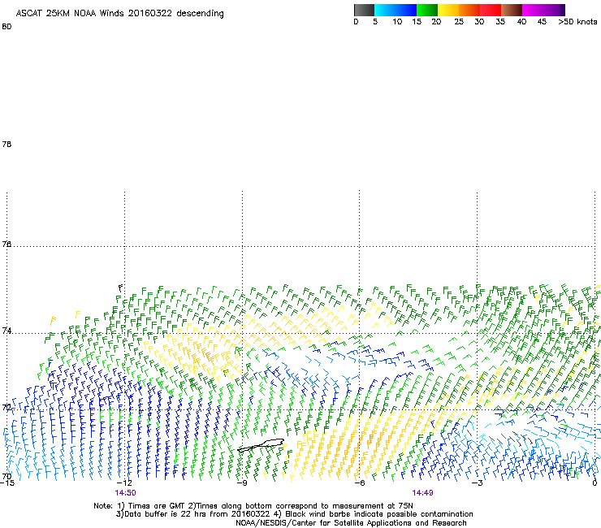Click the '-3' longitude axis label

point(477,483)
